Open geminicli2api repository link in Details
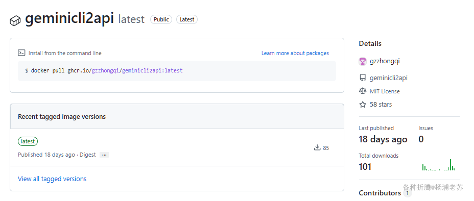Image resolution: width=474 pixels, height=201 pixels. click(389, 78)
